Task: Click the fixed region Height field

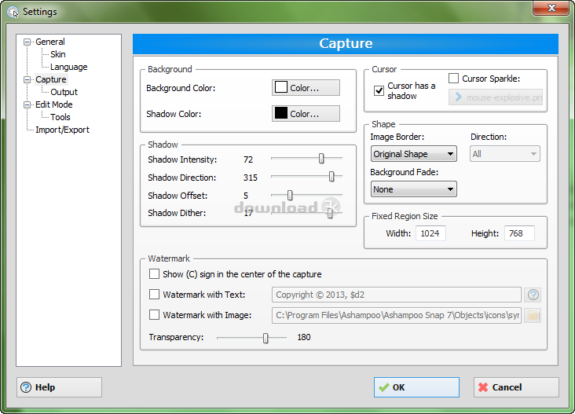Action: point(519,233)
